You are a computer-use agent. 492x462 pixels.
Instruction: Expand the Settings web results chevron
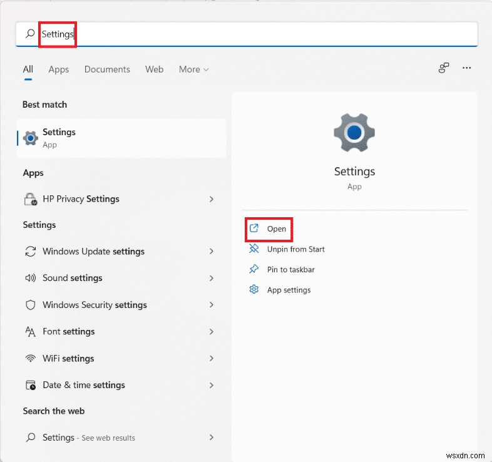[212, 437]
